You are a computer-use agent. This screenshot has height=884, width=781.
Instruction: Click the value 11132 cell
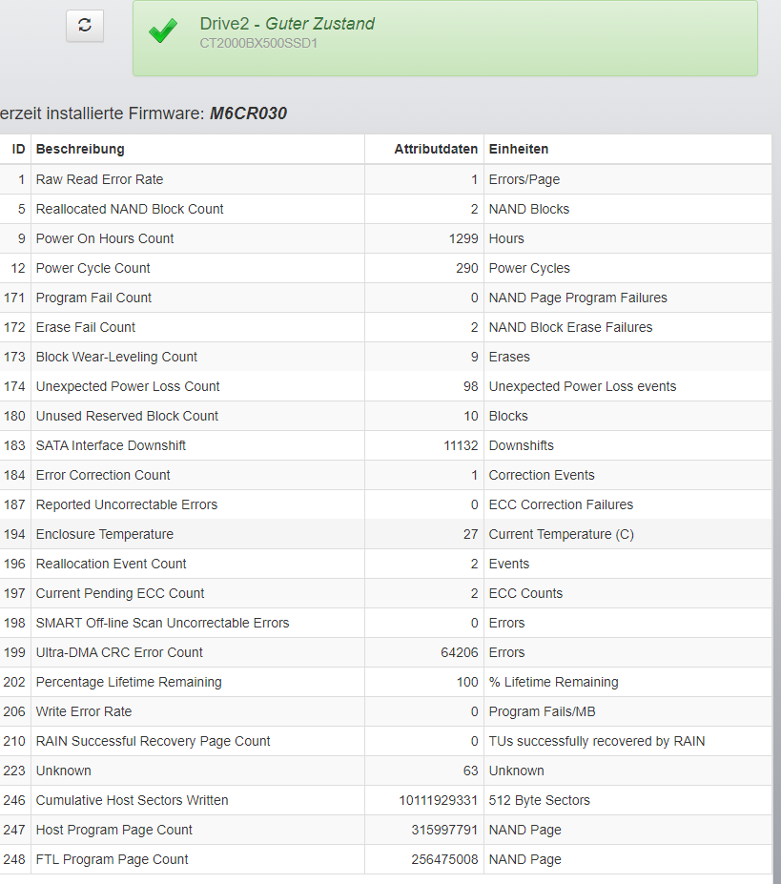[x=461, y=446]
